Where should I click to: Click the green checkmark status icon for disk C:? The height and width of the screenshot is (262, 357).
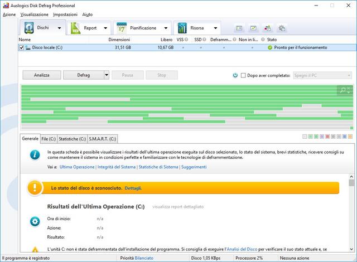click(270, 47)
